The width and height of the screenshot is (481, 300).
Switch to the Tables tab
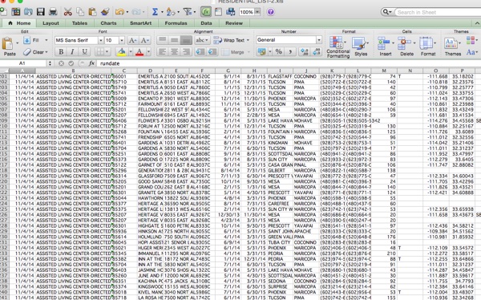click(x=79, y=23)
